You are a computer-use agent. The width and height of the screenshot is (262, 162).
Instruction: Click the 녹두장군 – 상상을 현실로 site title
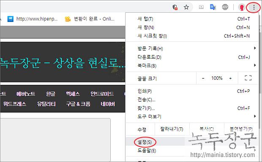63,63
